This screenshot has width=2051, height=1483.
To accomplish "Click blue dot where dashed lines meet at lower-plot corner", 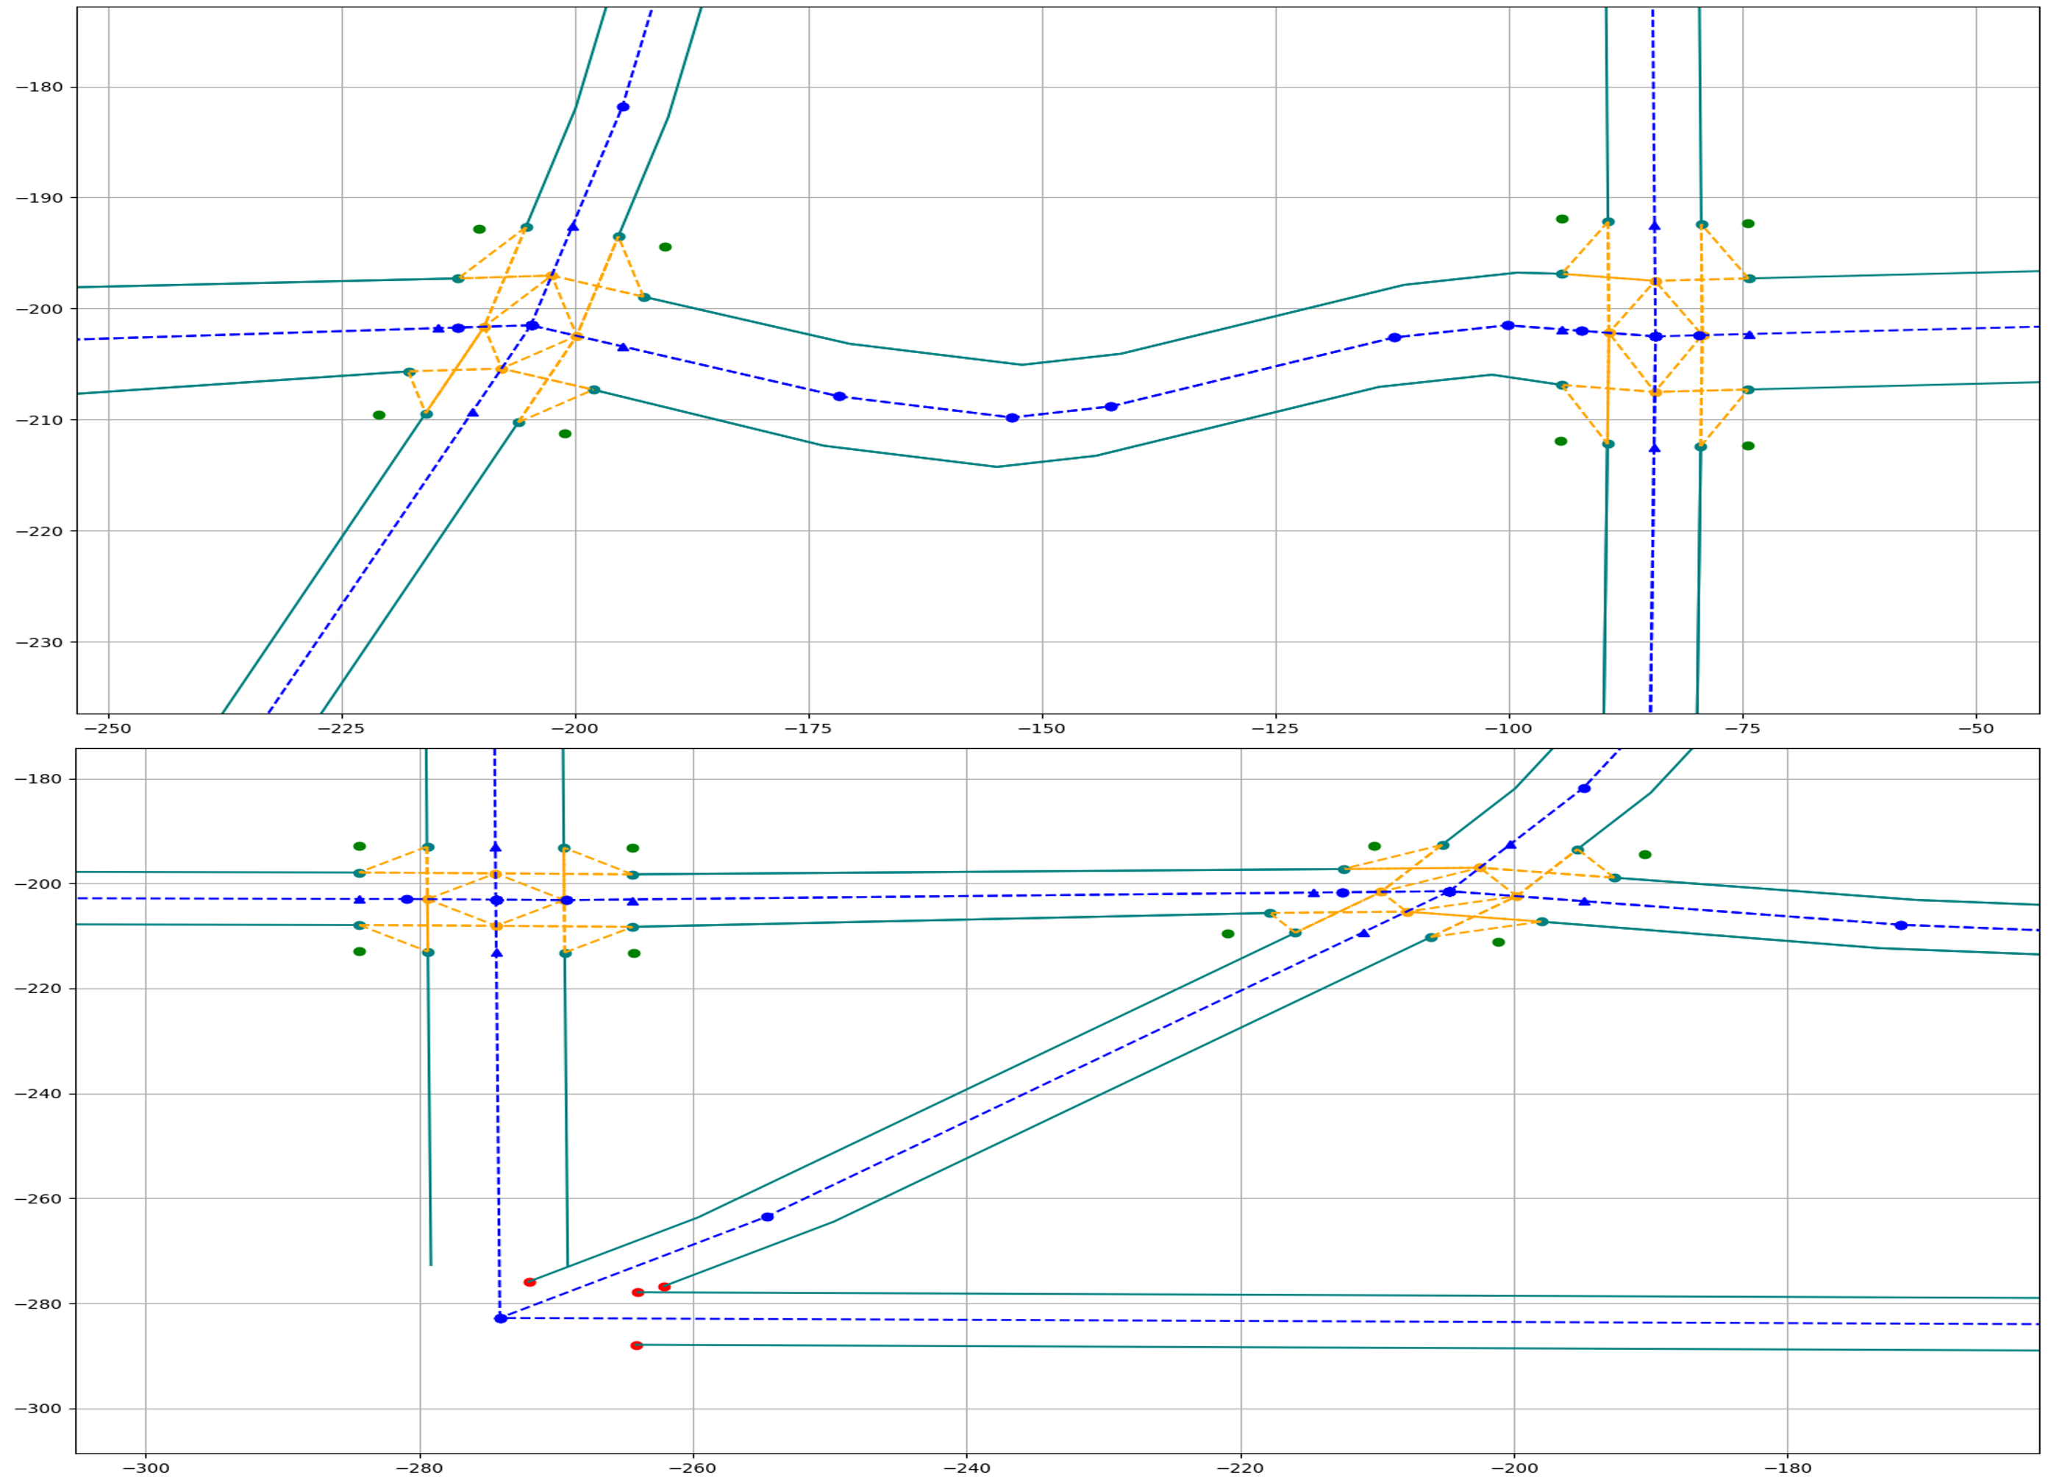I will click(500, 1318).
